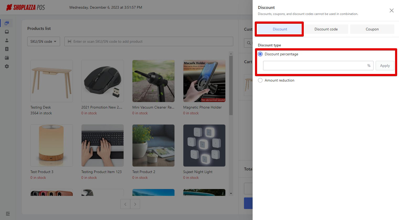Select the Discount percentage radio button
Image resolution: width=399 pixels, height=220 pixels.
tap(260, 54)
